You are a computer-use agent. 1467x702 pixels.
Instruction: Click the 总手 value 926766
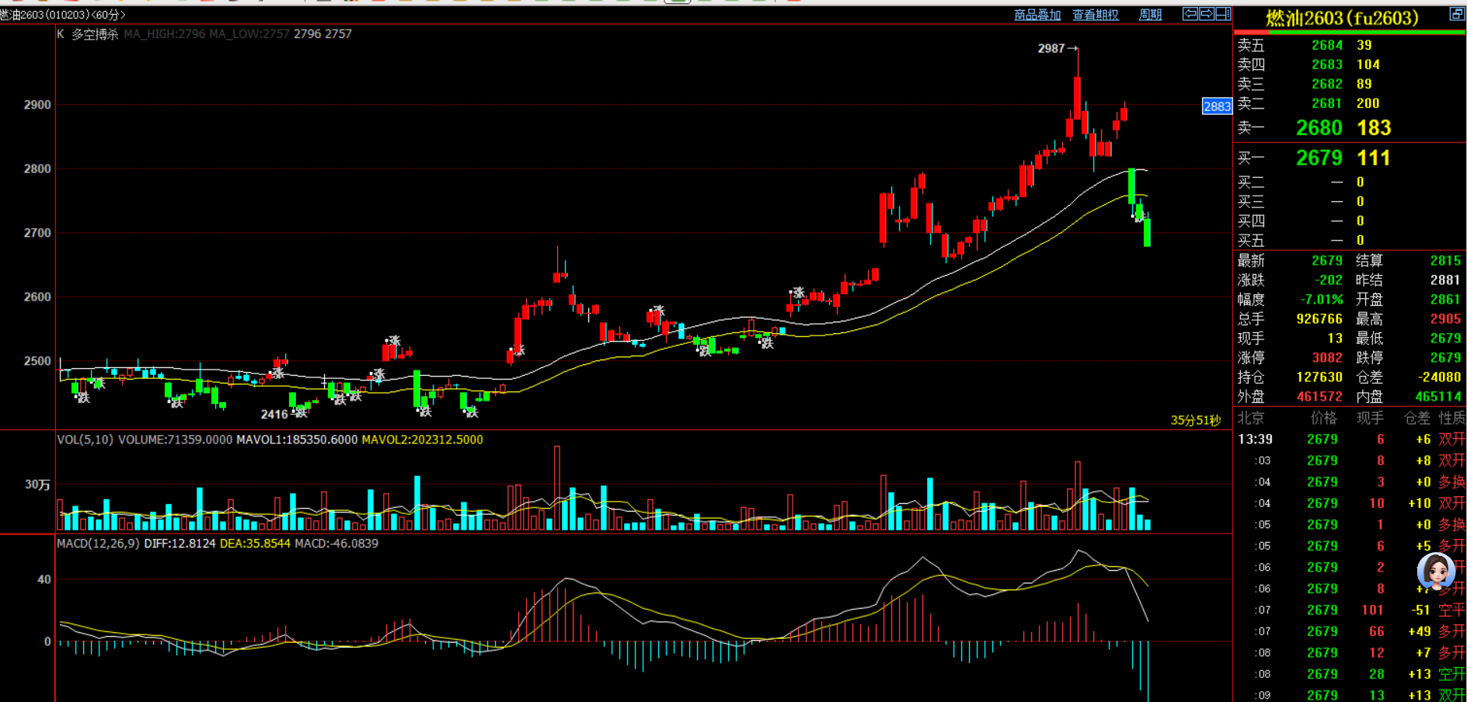pos(1319,319)
